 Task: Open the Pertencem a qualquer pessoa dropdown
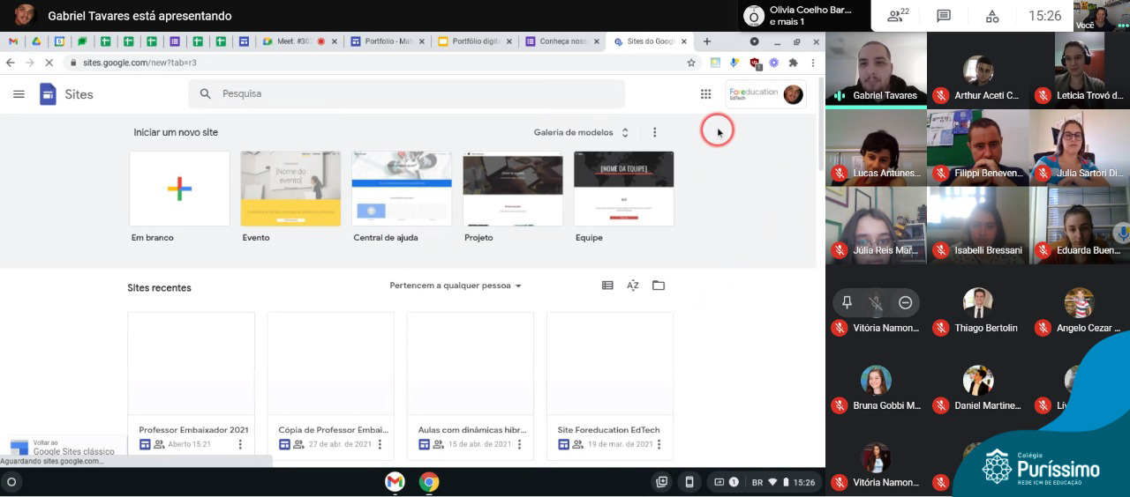pos(456,286)
